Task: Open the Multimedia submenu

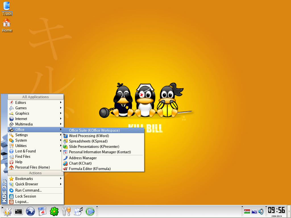Action: pyautogui.click(x=35, y=124)
